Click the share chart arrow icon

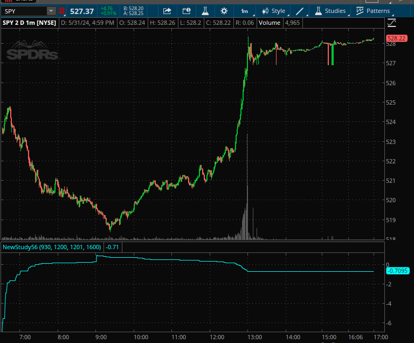coord(167,11)
